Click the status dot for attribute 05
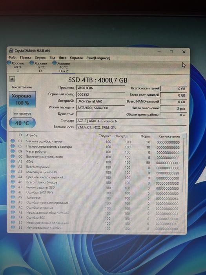 pos(13,146)
